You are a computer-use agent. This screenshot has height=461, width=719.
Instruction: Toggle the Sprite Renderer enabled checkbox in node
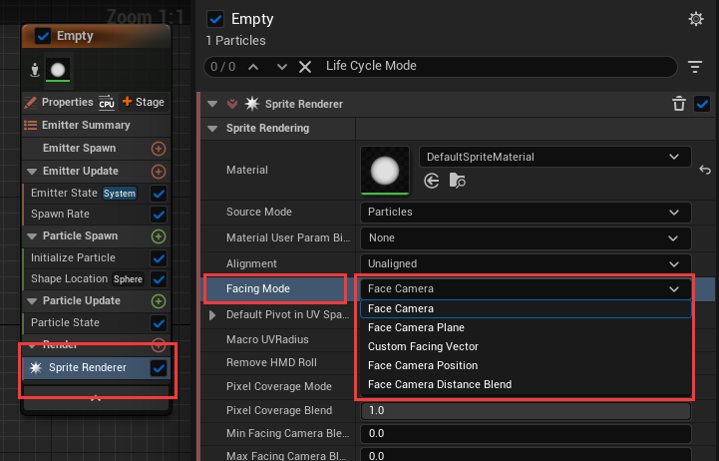coord(158,368)
